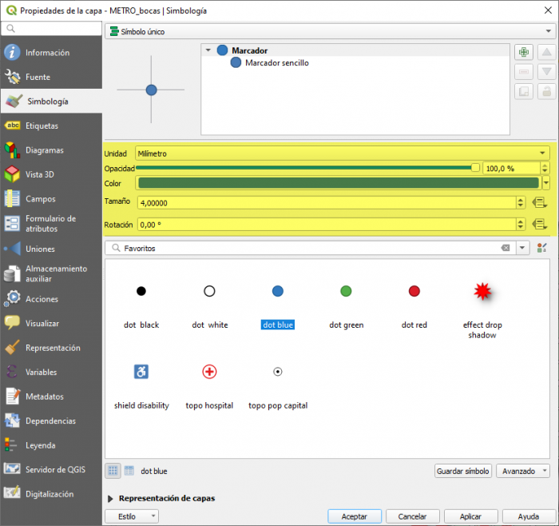Clear the Favoritos search filter
559x526 pixels.
pos(505,249)
